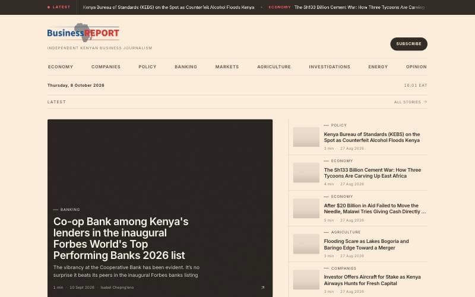Open the All Stories link
The image size is (475, 297).
click(410, 102)
